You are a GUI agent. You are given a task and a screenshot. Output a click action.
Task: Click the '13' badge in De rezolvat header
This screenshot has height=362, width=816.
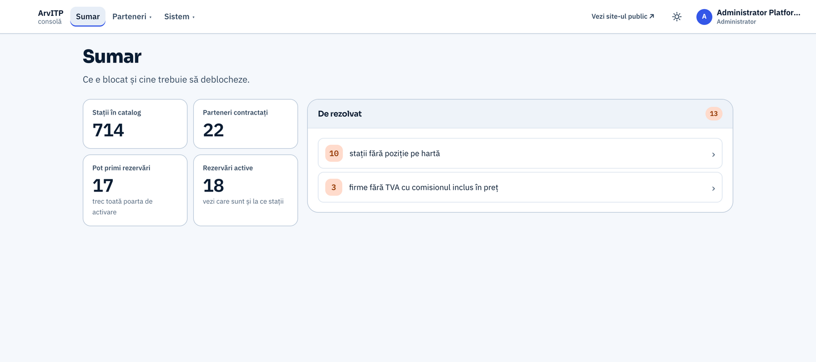point(714,114)
